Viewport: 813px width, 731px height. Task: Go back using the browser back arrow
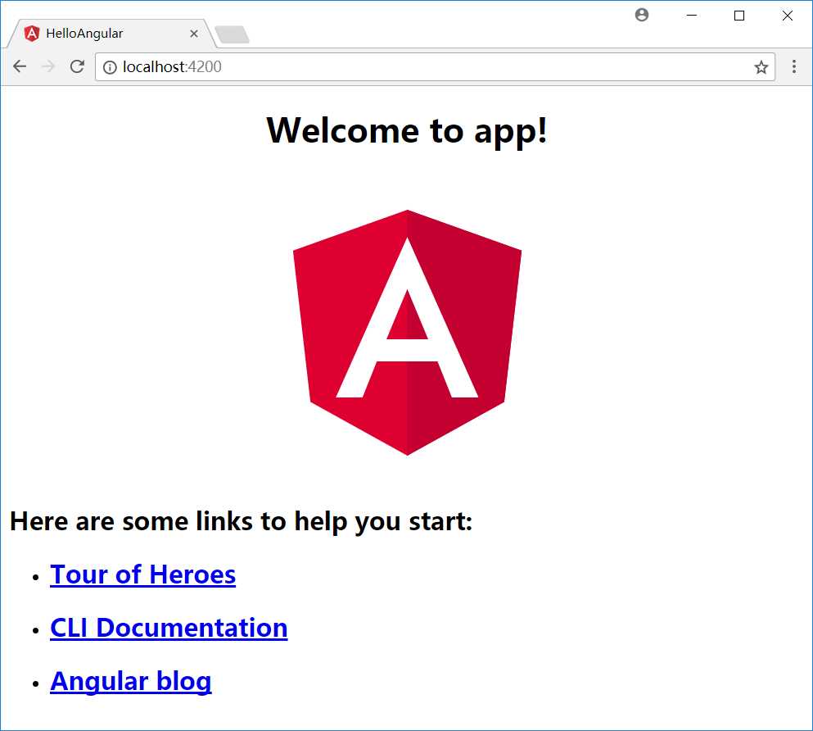(20, 66)
